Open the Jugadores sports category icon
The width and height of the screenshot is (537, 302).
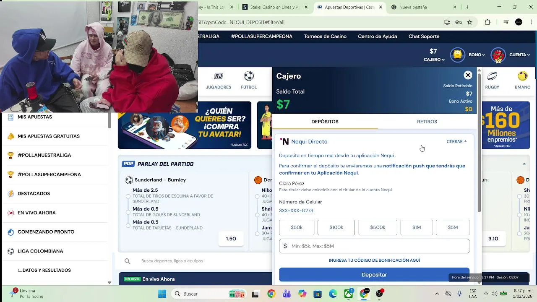pos(219,76)
